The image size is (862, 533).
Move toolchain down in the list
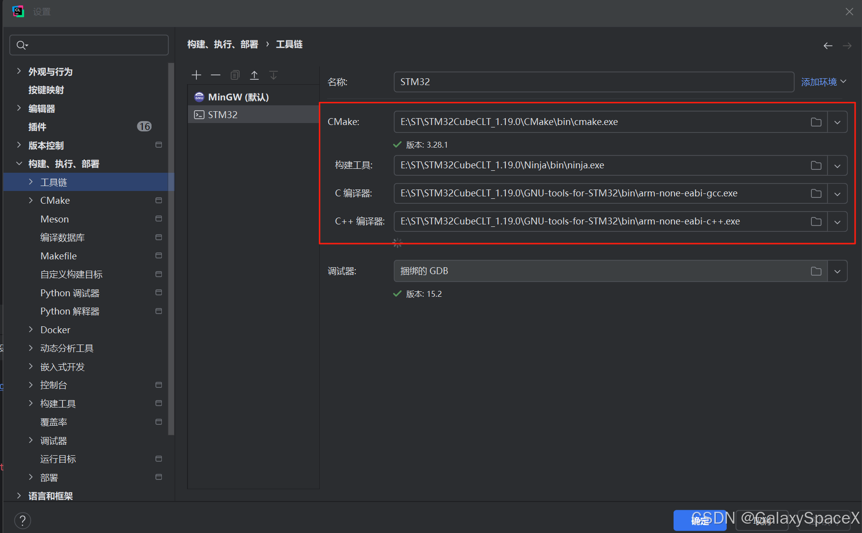[x=274, y=75]
